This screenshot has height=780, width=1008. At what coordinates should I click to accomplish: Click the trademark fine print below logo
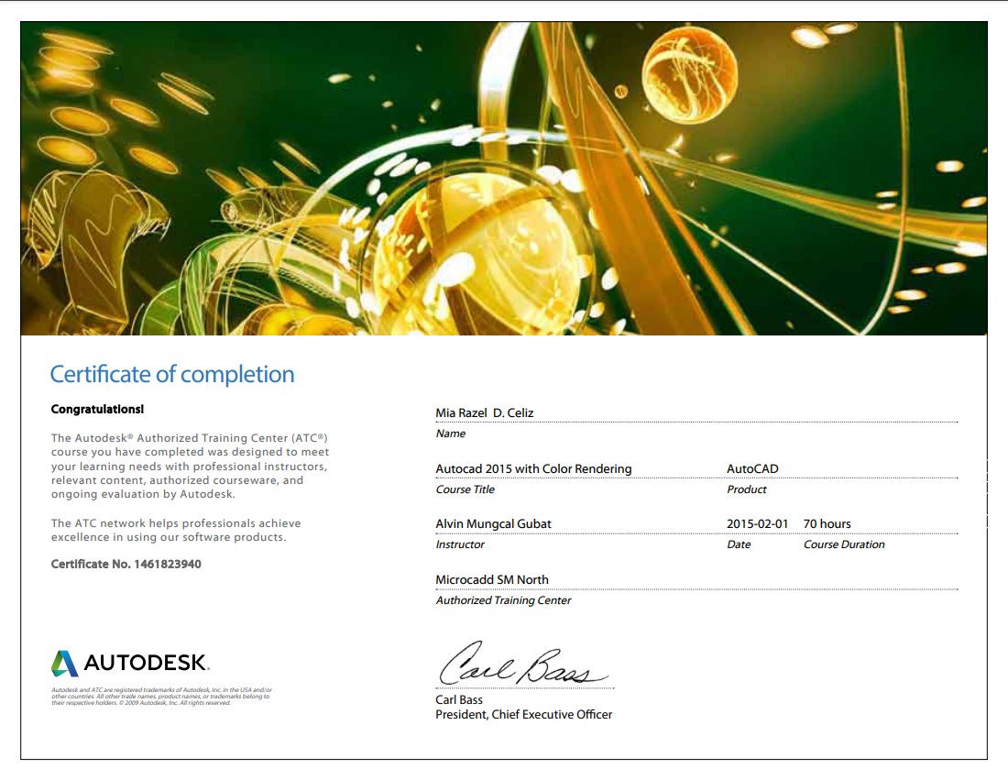pyautogui.click(x=161, y=697)
